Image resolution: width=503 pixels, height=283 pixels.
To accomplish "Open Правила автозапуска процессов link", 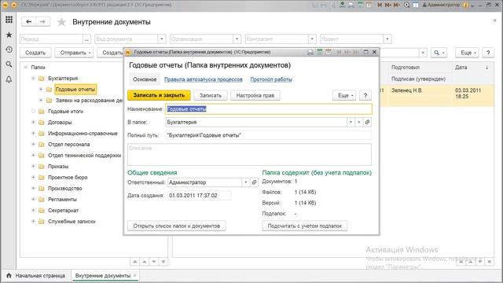I will click(x=204, y=79).
